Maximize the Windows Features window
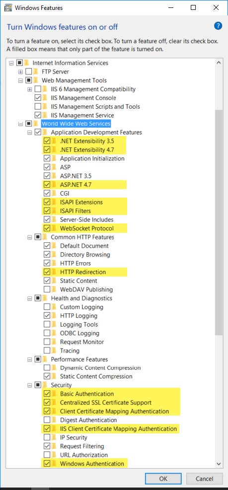This screenshot has height=490, width=228. click(x=193, y=7)
